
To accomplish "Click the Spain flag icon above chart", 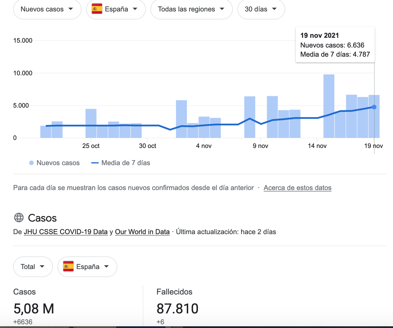I will coord(97,9).
